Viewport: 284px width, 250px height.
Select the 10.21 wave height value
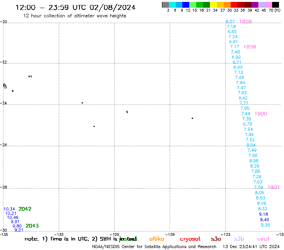click(11, 213)
